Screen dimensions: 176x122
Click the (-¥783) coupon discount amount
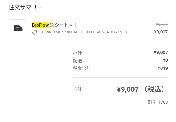click(120, 32)
